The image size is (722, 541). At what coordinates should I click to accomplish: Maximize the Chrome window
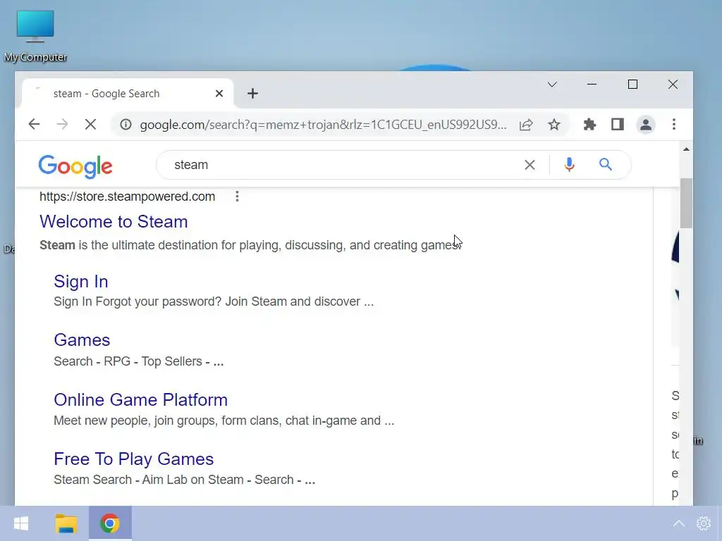tap(632, 85)
